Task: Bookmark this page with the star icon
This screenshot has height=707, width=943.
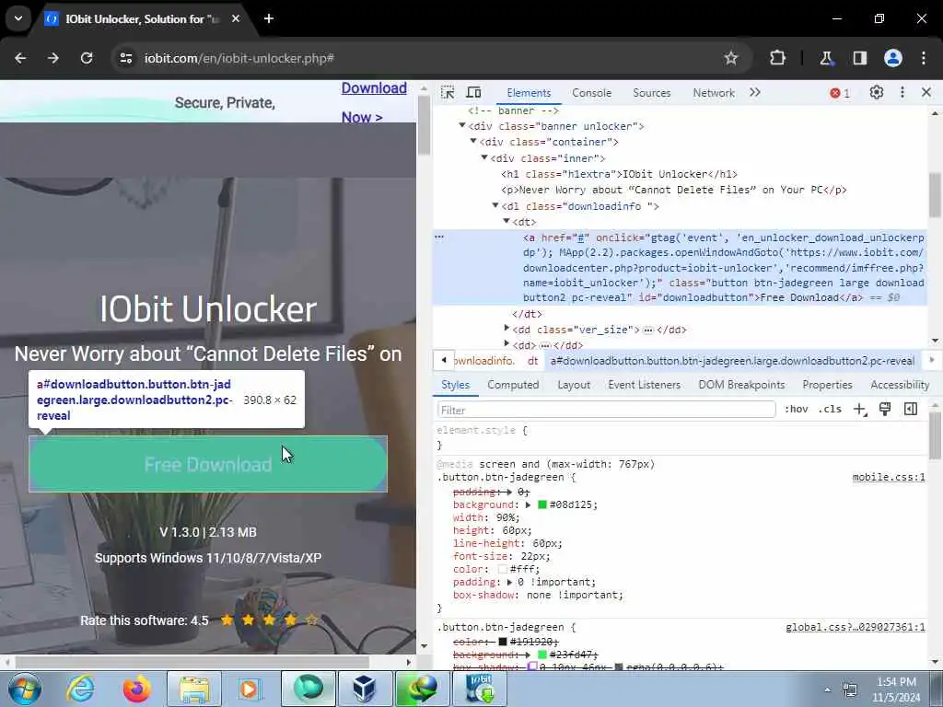Action: pyautogui.click(x=730, y=58)
